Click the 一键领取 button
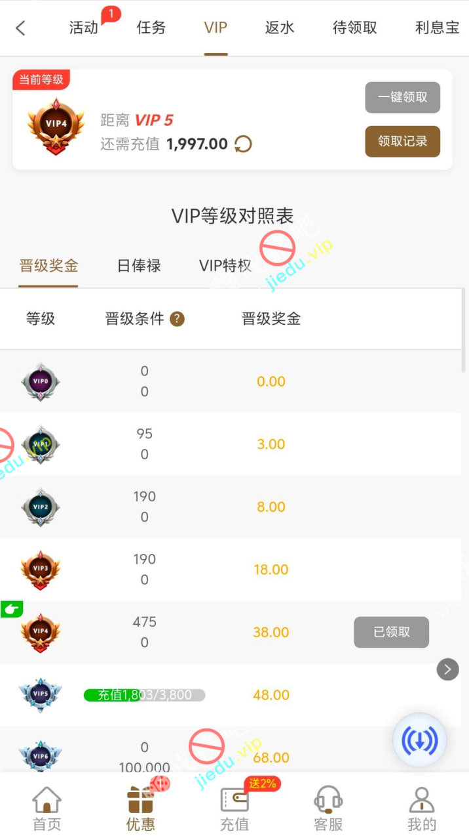Image resolution: width=469 pixels, height=840 pixels. (x=403, y=97)
